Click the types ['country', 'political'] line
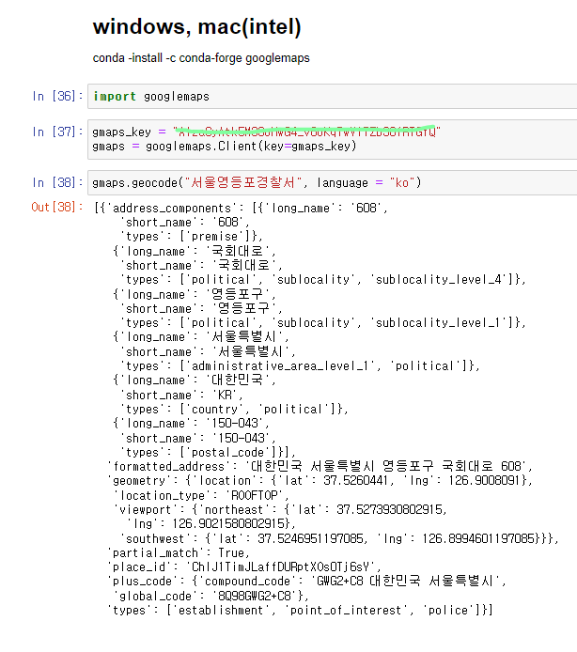The image size is (577, 652). pyautogui.click(x=235, y=410)
